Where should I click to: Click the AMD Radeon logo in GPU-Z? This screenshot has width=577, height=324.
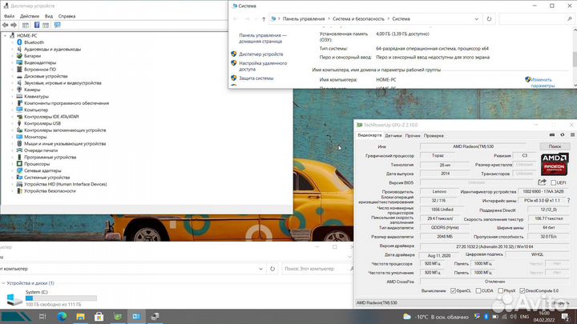555,164
